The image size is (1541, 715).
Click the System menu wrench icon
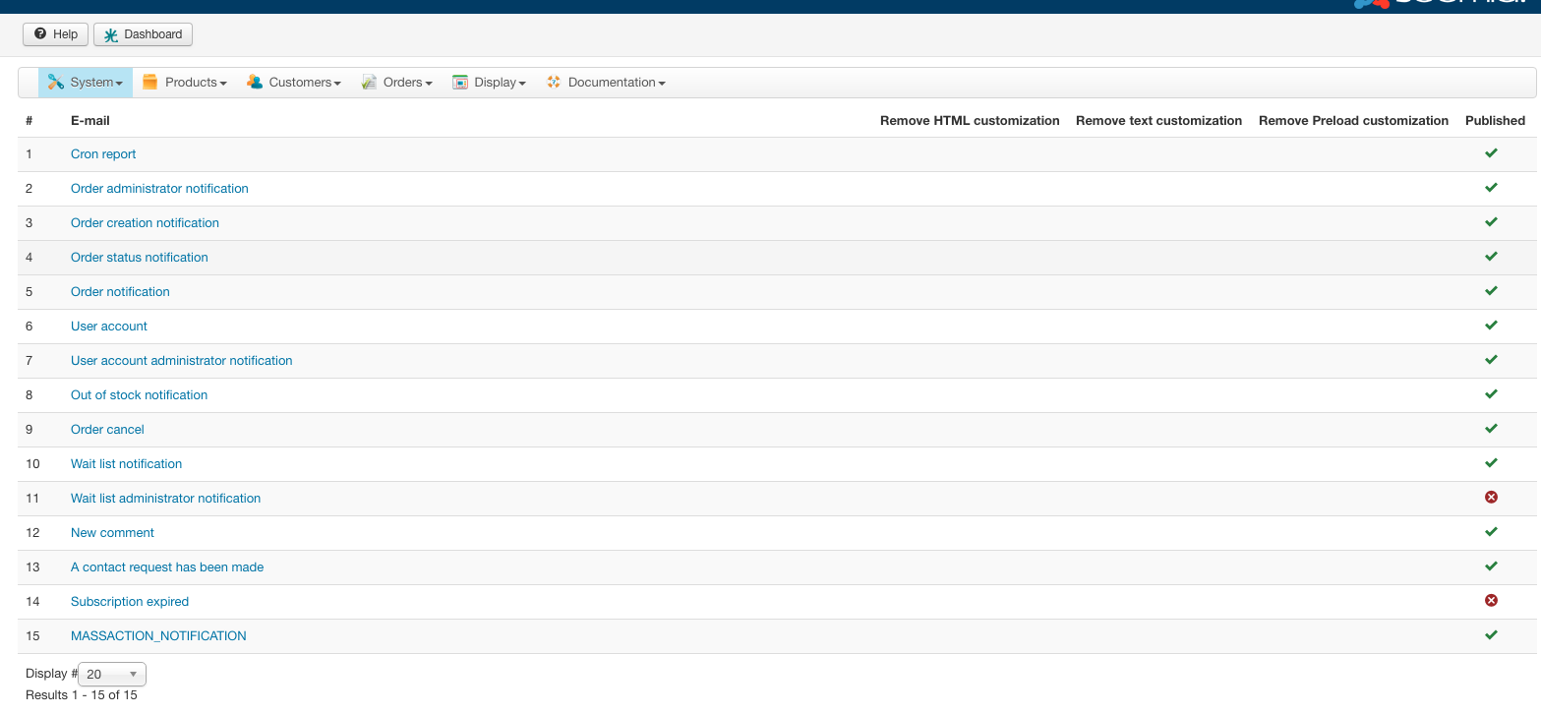point(55,83)
